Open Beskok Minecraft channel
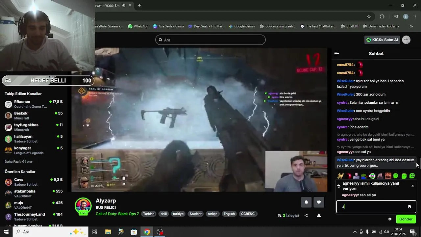Image resolution: width=421 pixels, height=237 pixels. [34, 116]
